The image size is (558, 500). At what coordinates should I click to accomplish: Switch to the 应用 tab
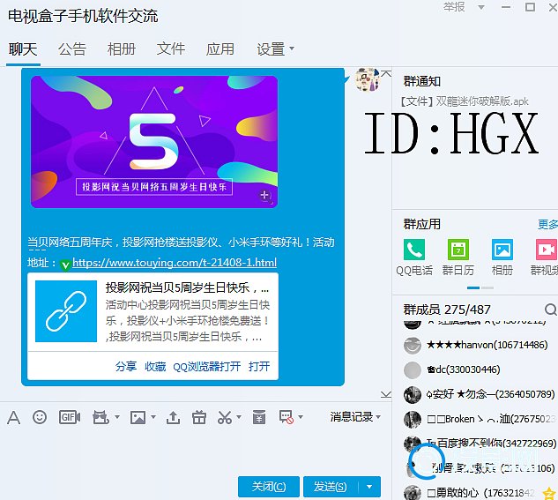point(220,49)
